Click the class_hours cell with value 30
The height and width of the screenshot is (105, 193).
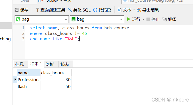click(x=56, y=80)
